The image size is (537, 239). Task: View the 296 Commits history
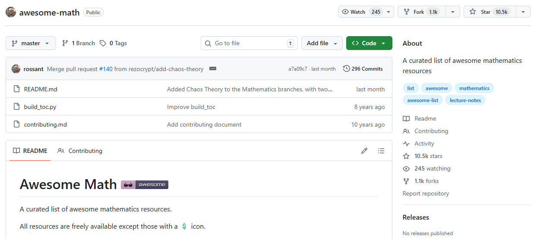point(363,69)
